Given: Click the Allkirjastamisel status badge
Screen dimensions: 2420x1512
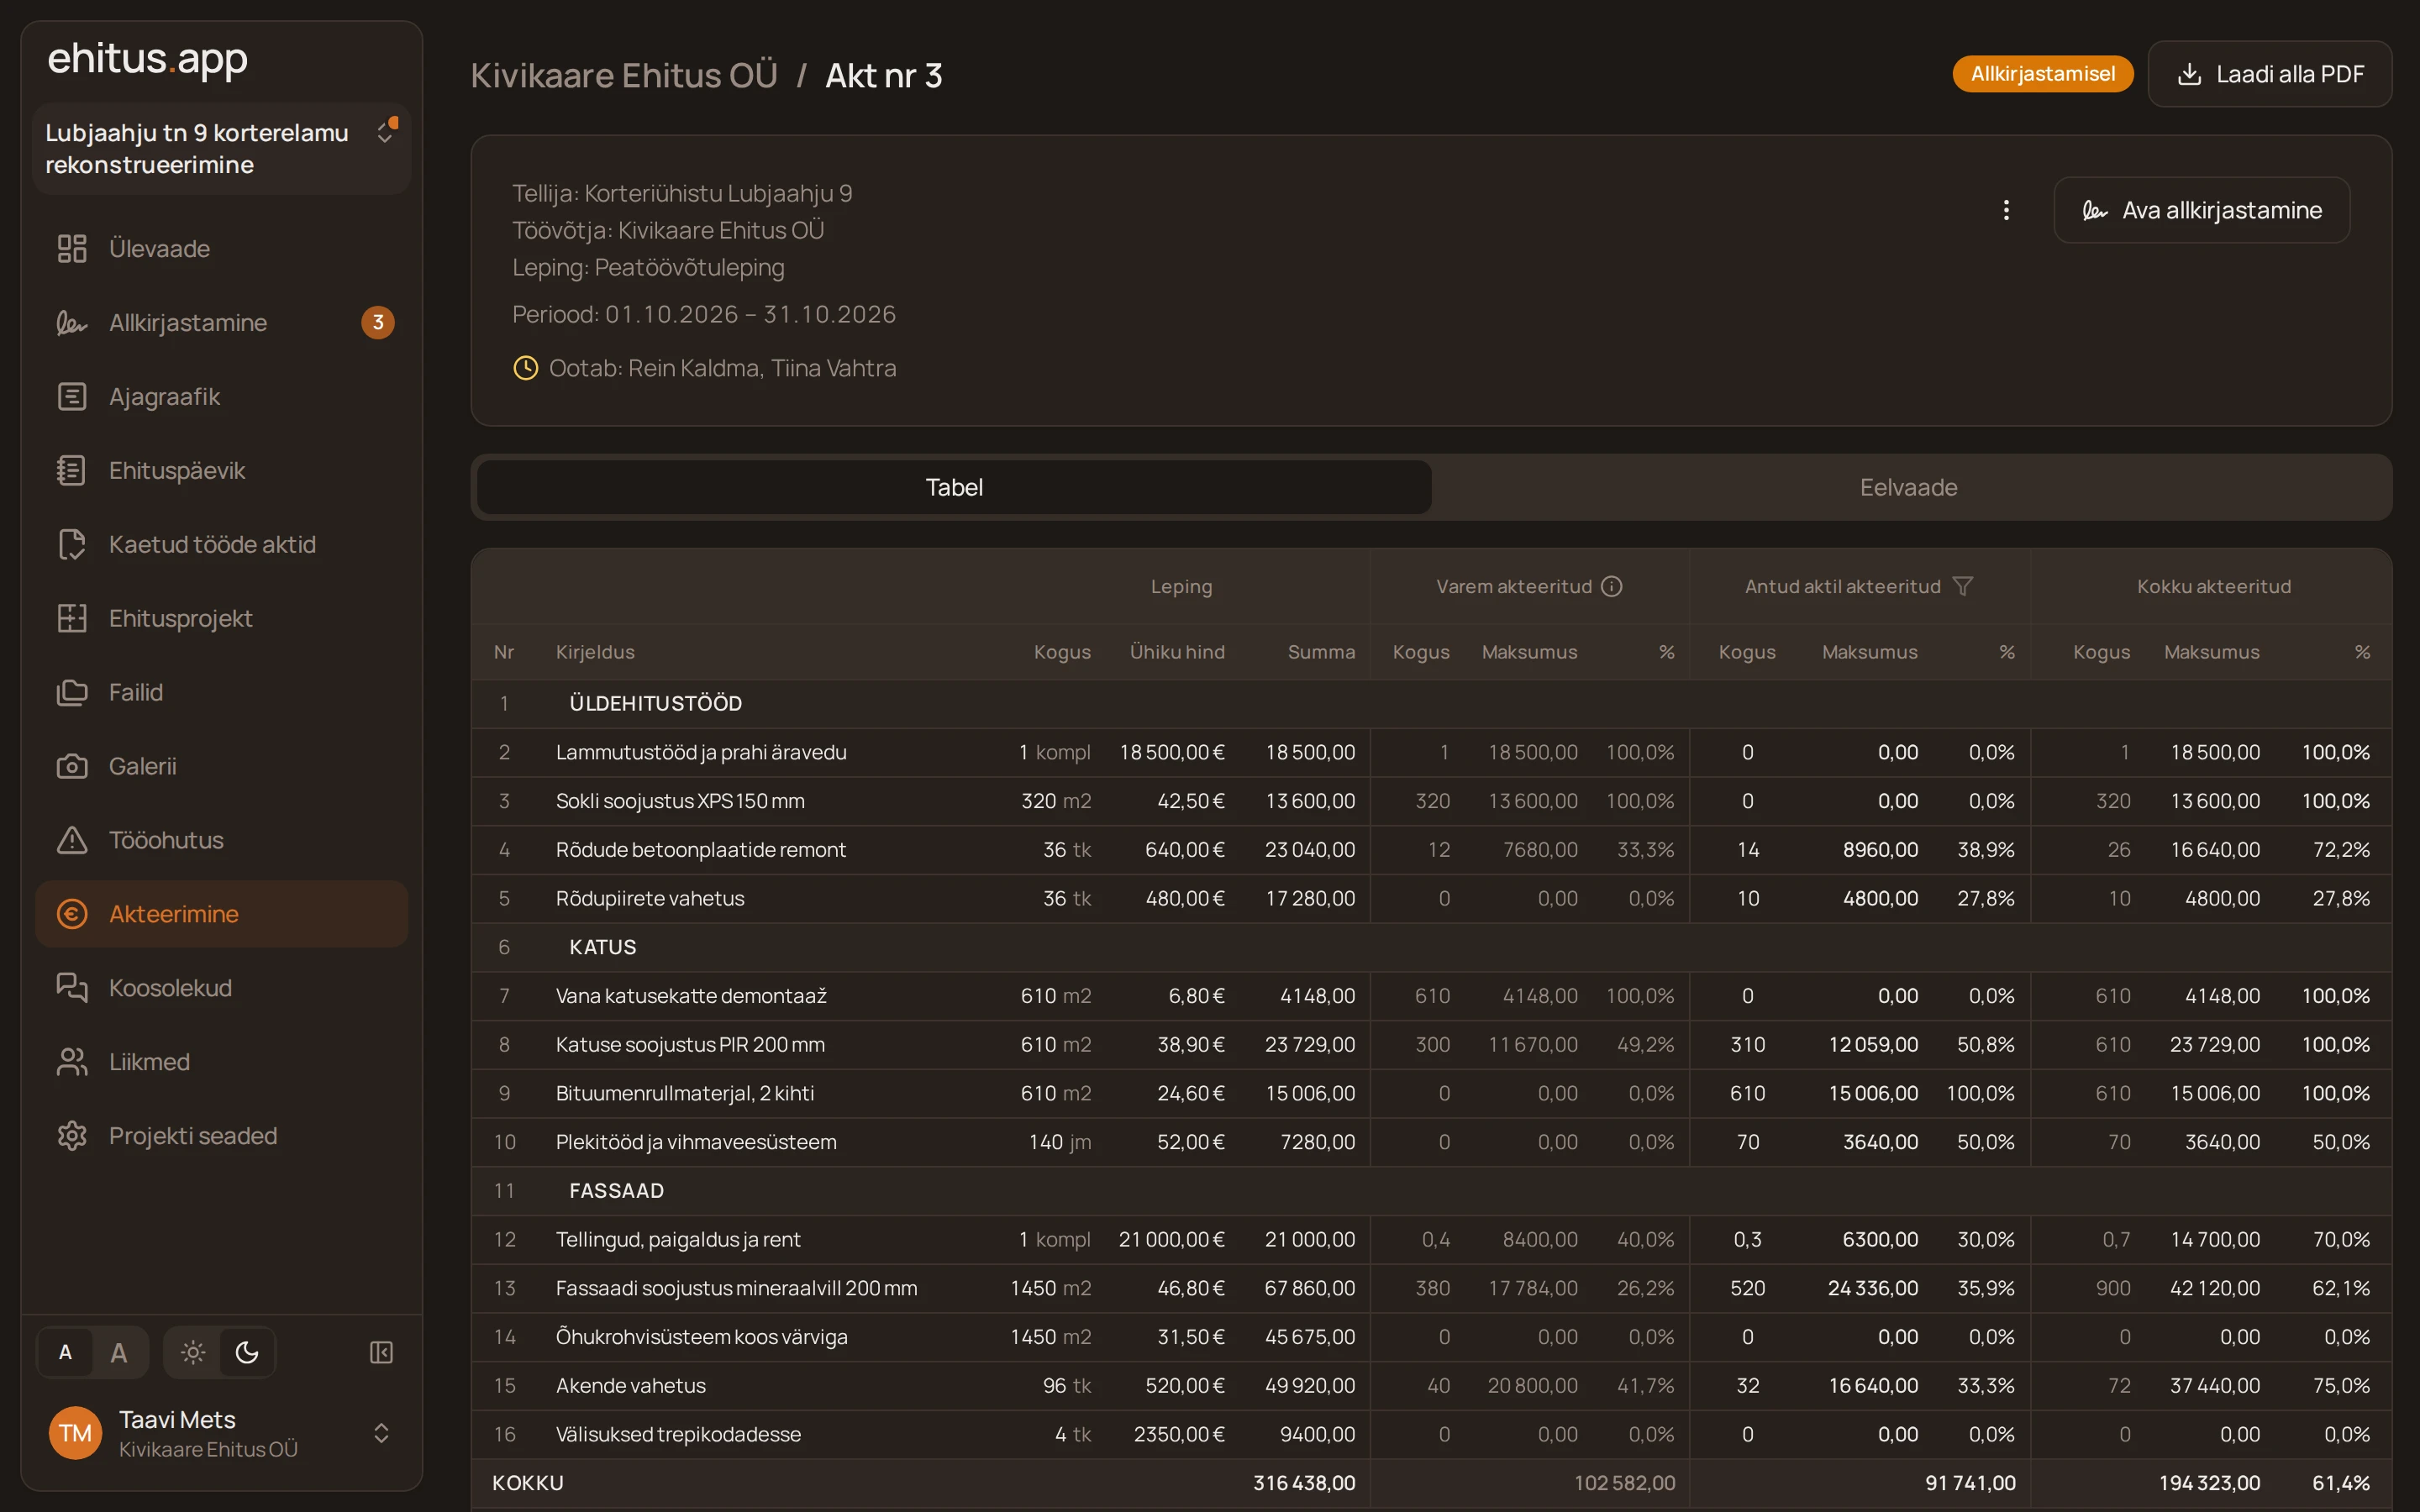Looking at the screenshot, I should point(2042,74).
